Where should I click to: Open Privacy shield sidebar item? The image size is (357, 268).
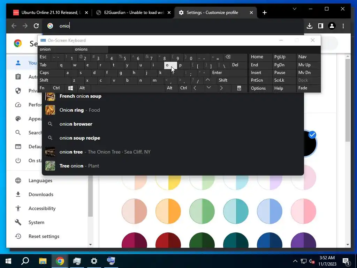pos(24,91)
